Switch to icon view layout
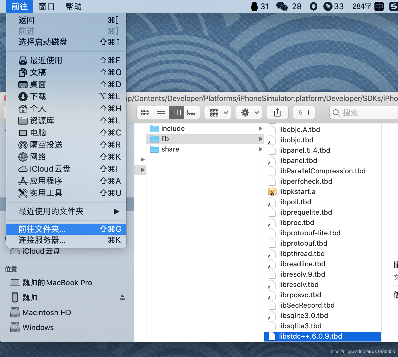398x357 pixels. point(145,112)
